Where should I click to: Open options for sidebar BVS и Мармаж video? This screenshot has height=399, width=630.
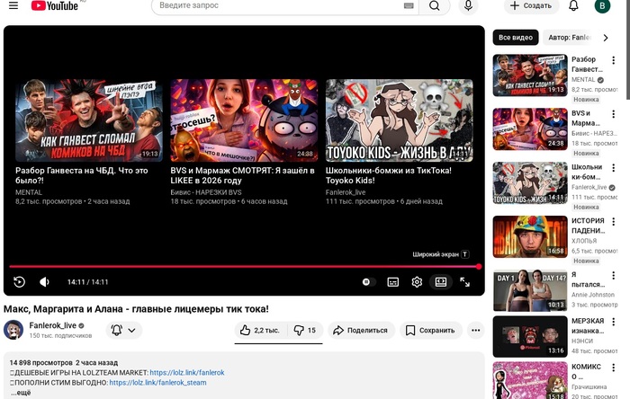(x=613, y=114)
